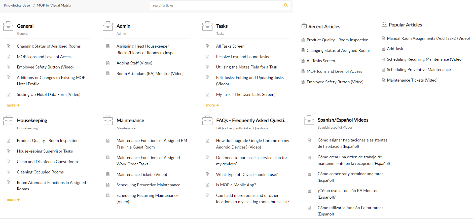Open Scheduling Recurring Maintenance (Video) in Popular Articles
This screenshot has width=473, height=219.
pyautogui.click(x=425, y=59)
